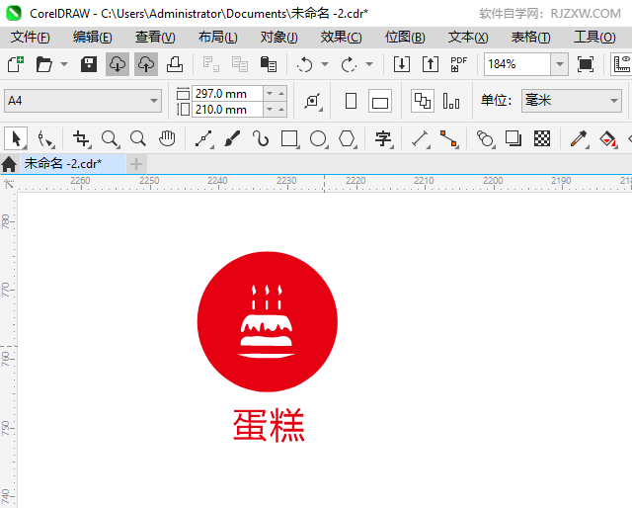Select the Zoom magnifier tool
632x508 pixels.
tap(110, 139)
